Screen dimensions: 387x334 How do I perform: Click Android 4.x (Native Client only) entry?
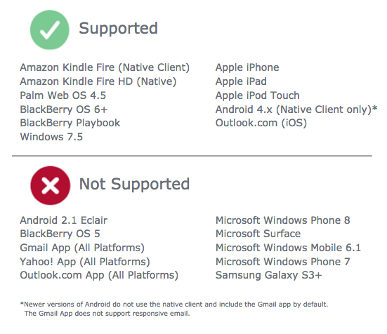click(x=296, y=109)
